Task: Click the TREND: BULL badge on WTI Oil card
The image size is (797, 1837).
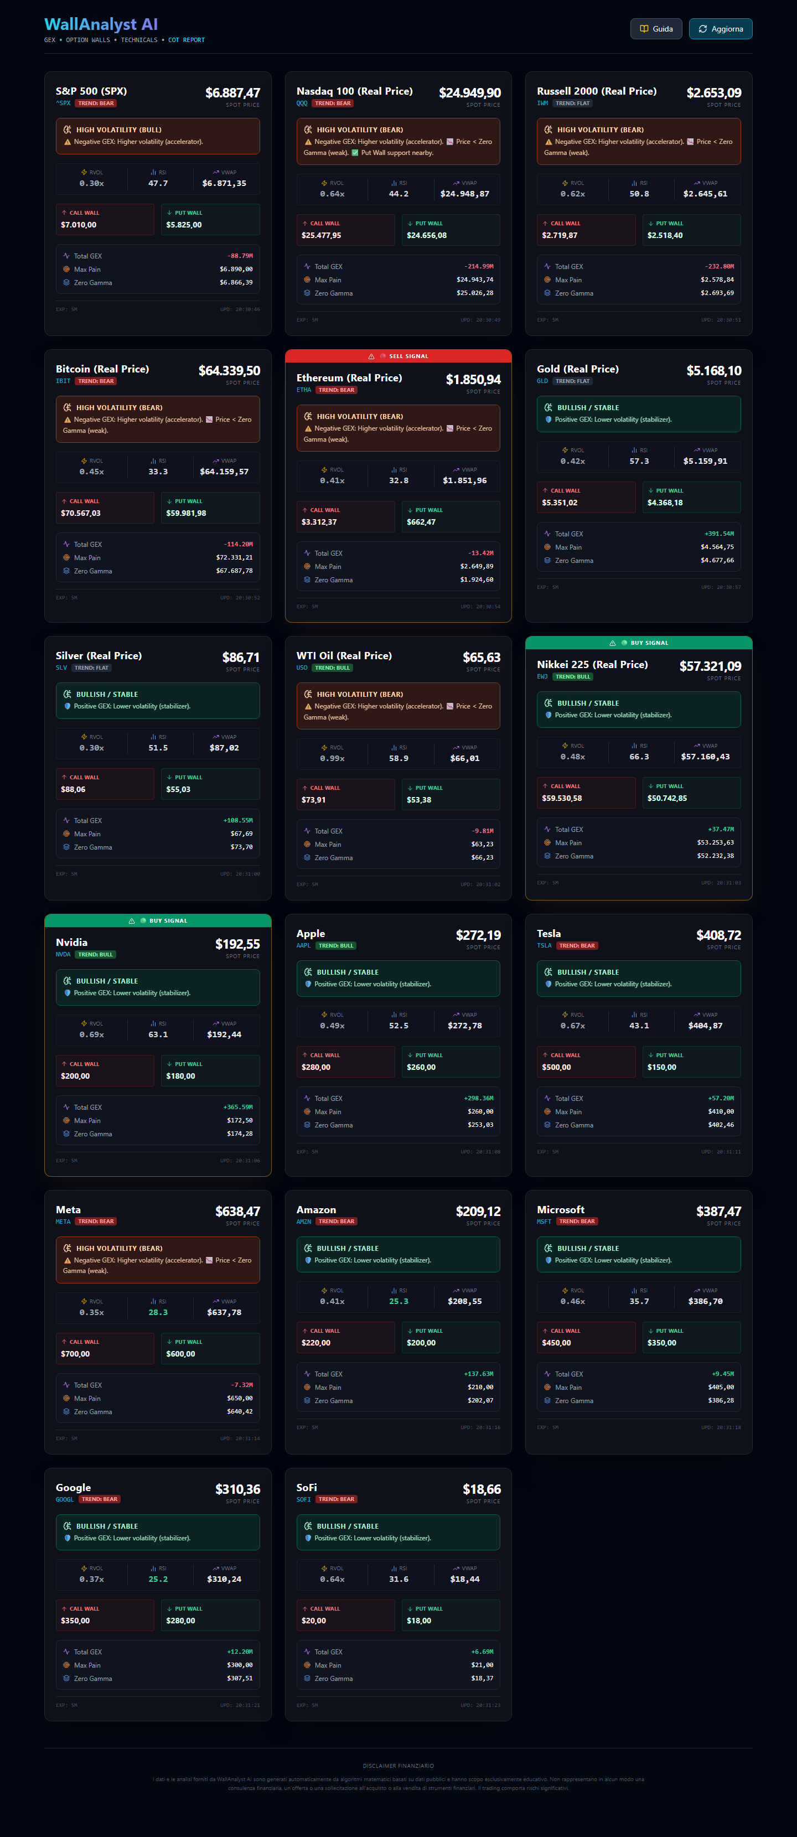Action: point(332,668)
